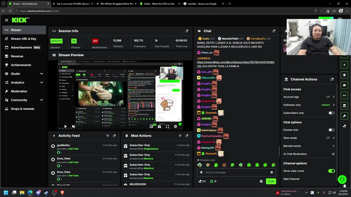Open Brave browser from taskbar
351x197 pixels.
(62, 193)
